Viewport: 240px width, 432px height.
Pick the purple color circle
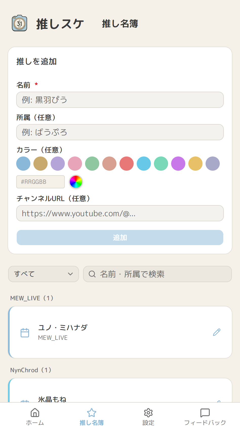[x=58, y=164]
